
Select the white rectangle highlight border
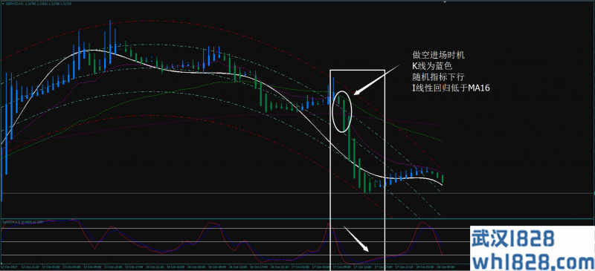point(358,170)
